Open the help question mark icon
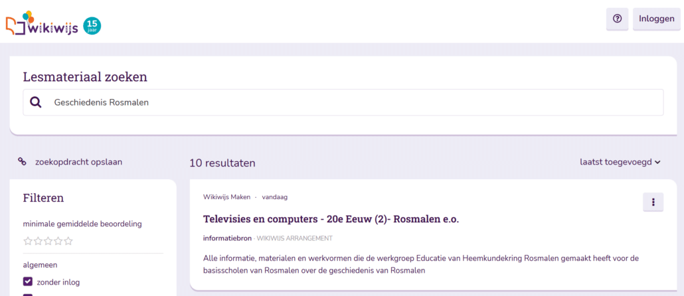684x296 pixels. [x=617, y=19]
